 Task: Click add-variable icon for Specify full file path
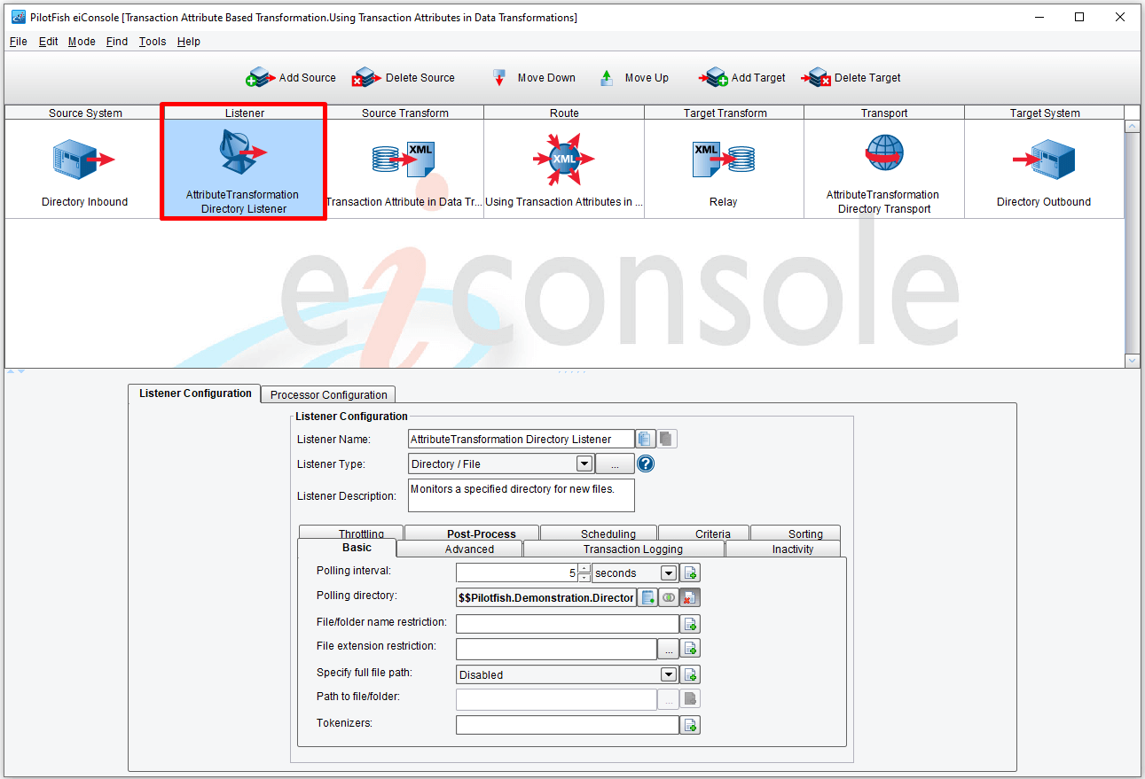(691, 674)
